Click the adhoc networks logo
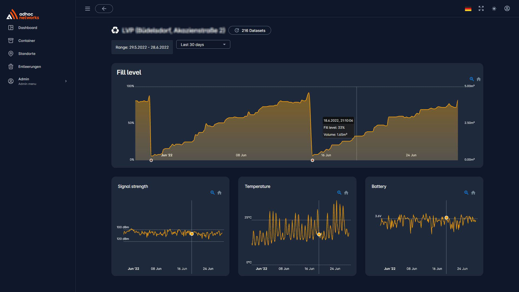The image size is (519, 292). (23, 14)
